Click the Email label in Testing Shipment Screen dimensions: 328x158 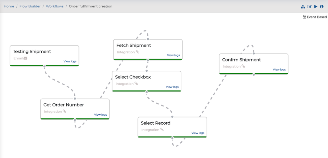pyautogui.click(x=18, y=58)
